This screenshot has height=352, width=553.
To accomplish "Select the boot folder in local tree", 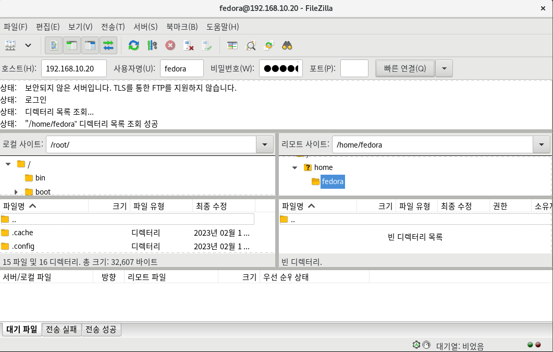I will coord(43,192).
